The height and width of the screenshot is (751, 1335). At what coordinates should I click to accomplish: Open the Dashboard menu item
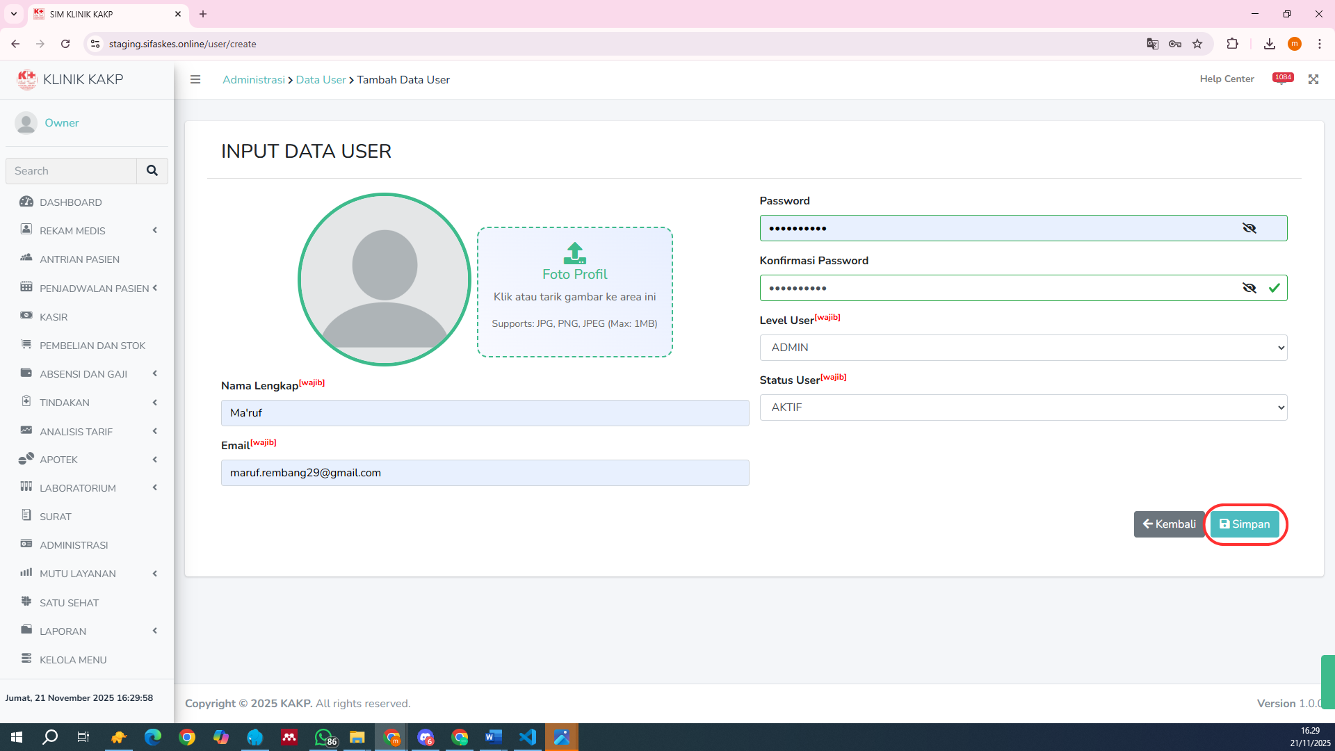pyautogui.click(x=70, y=202)
